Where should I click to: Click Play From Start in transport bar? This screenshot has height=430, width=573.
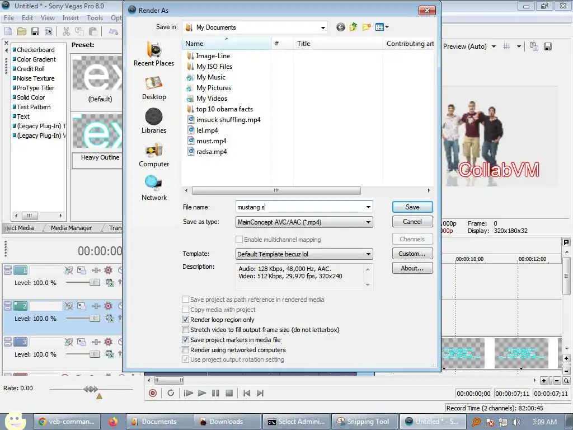pos(188,393)
